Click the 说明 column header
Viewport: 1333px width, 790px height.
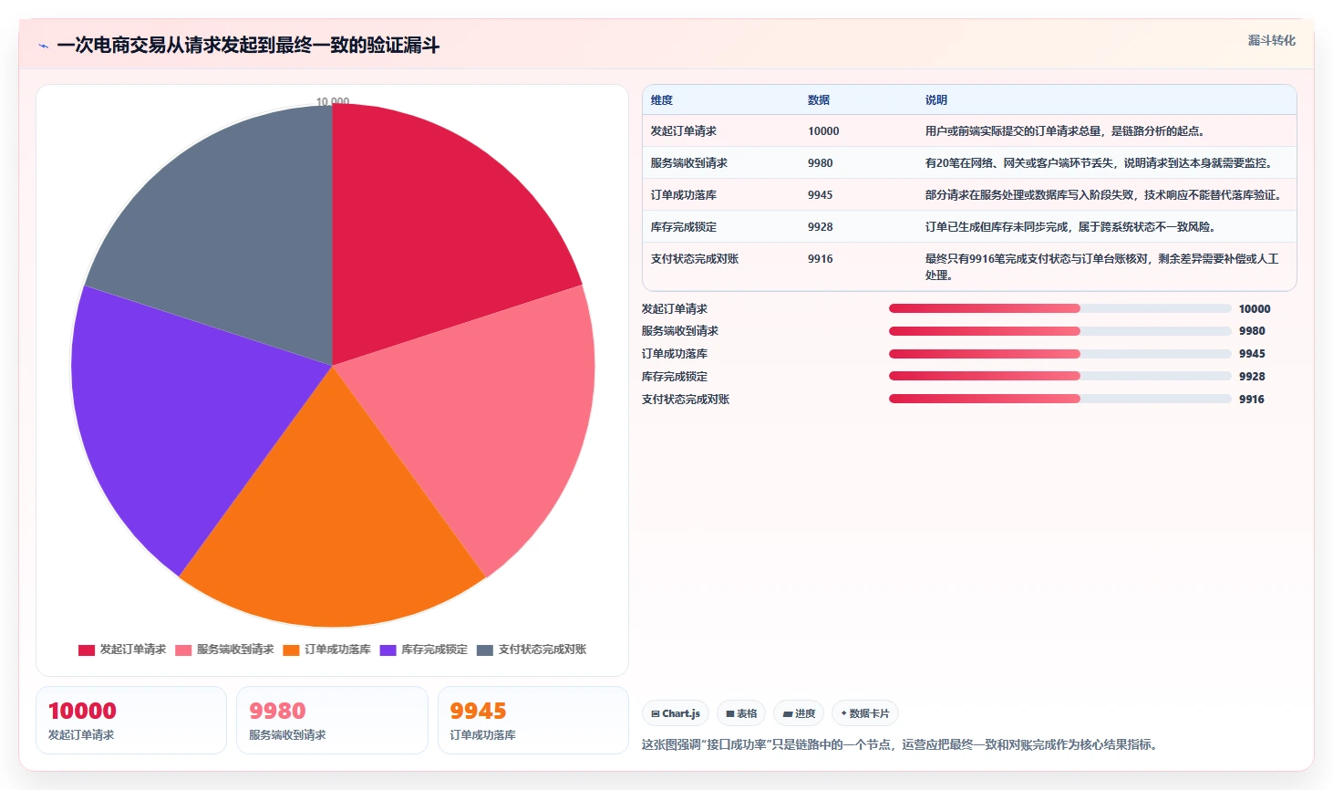pos(936,100)
